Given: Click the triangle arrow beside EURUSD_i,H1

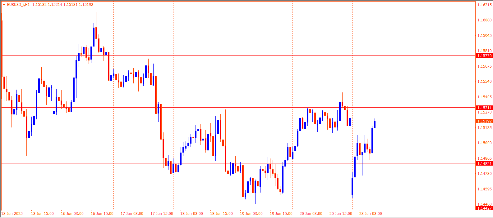Looking at the screenshot, I should (4, 5).
